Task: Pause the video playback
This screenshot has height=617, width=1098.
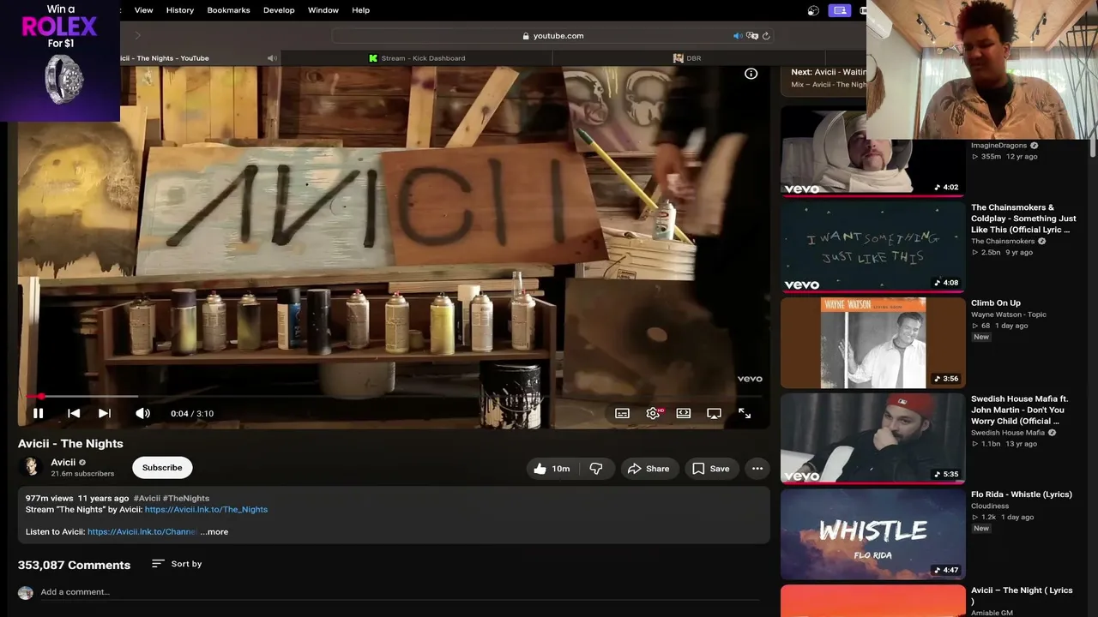Action: click(38, 413)
